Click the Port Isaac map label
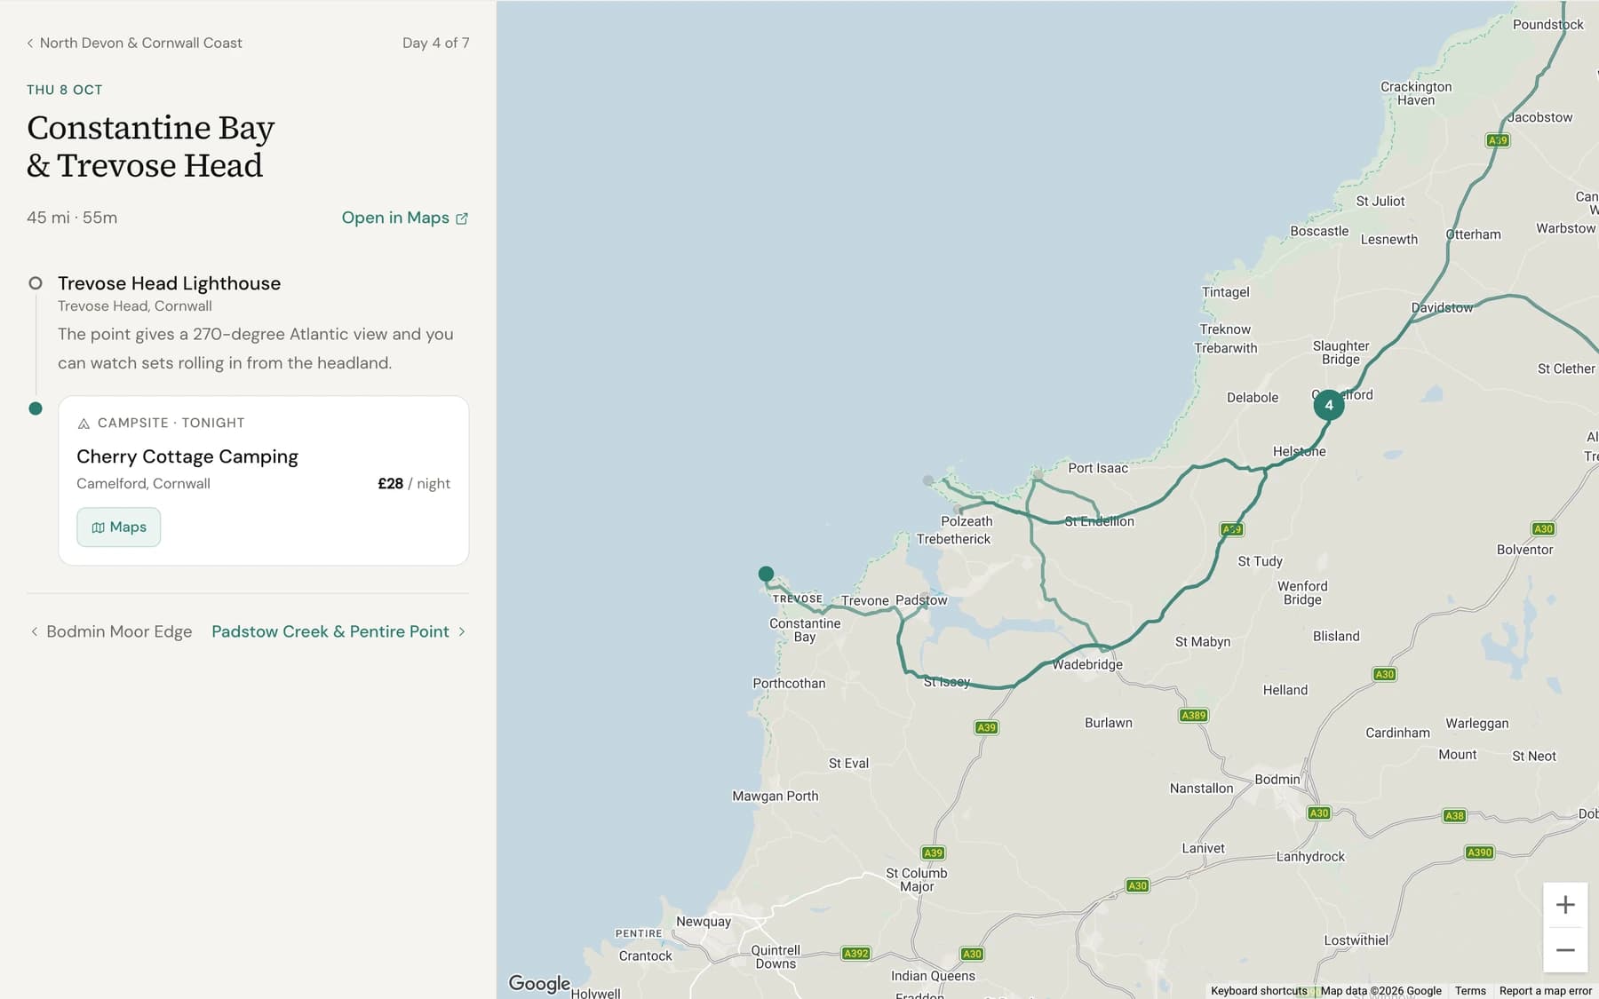The height and width of the screenshot is (999, 1599). coord(1098,468)
